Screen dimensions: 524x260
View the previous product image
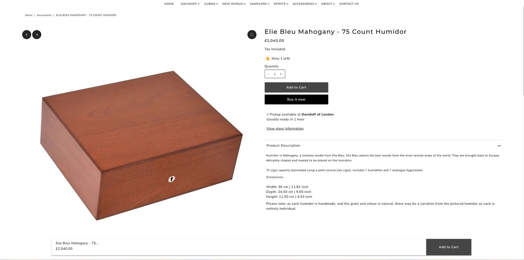(27, 34)
